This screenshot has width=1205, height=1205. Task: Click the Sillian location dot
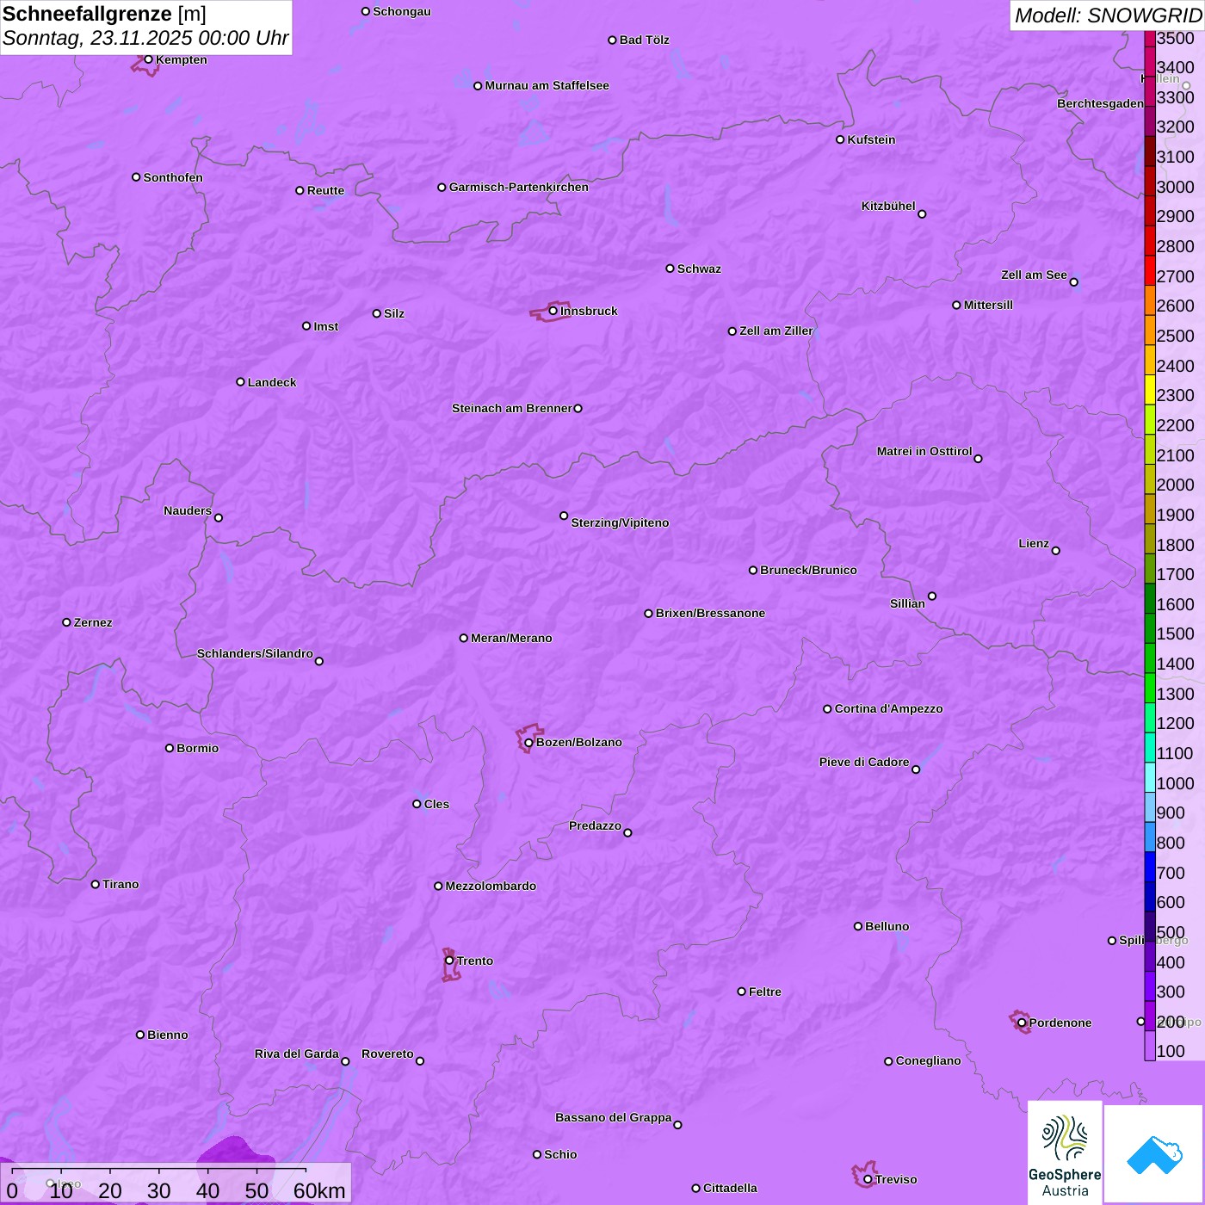tap(932, 596)
